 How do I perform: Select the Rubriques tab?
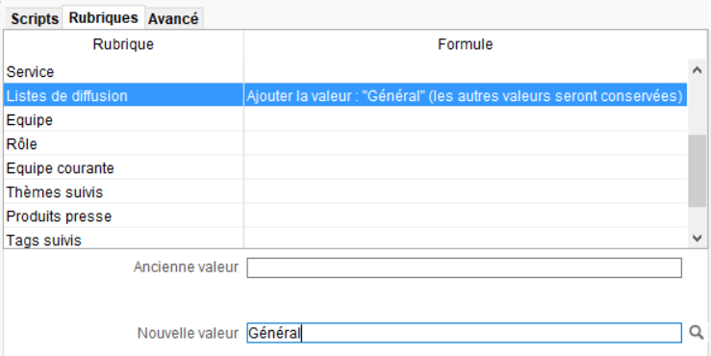click(x=103, y=17)
